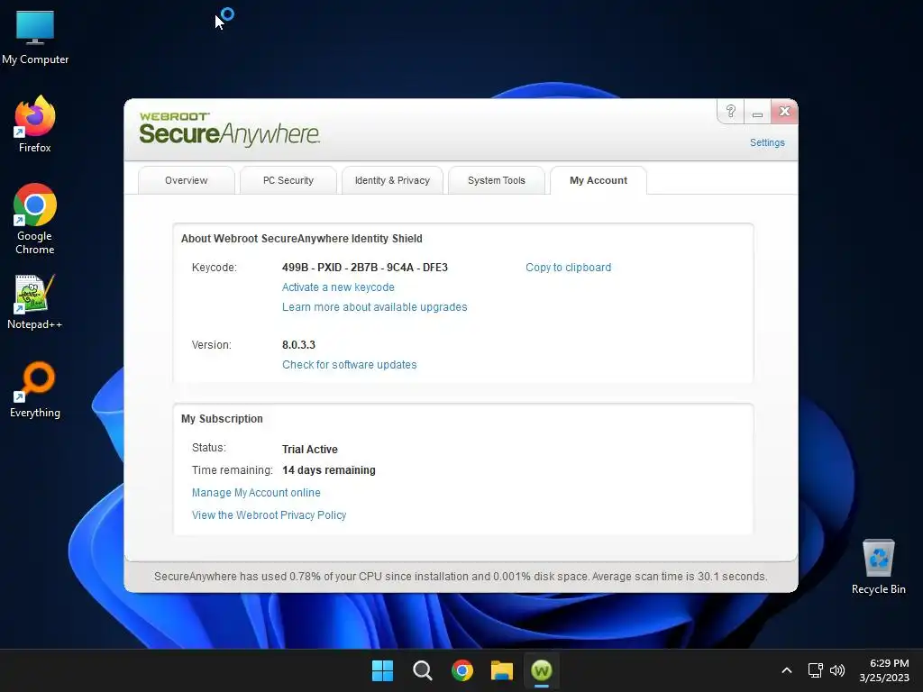Image resolution: width=923 pixels, height=692 pixels.
Task: Click the Trial Active status text
Action: pyautogui.click(x=310, y=450)
